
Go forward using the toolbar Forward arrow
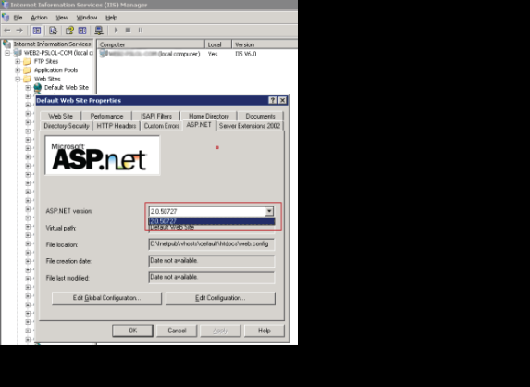coord(19,31)
